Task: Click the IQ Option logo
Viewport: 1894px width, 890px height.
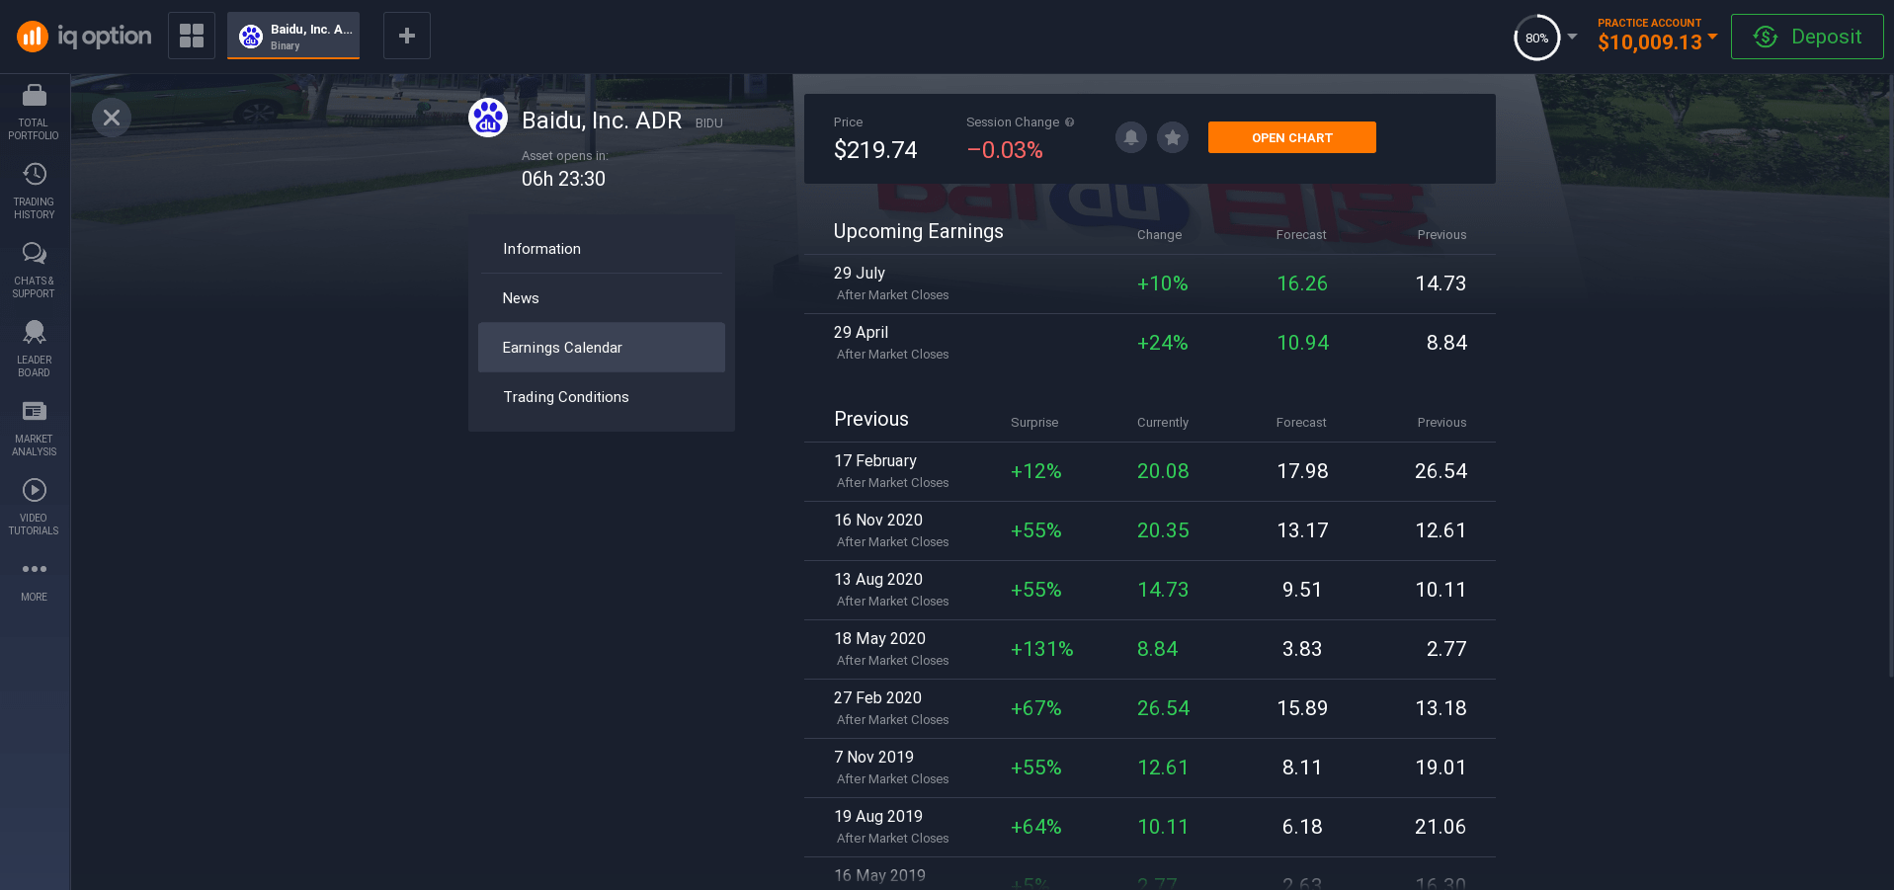Action: click(84, 37)
